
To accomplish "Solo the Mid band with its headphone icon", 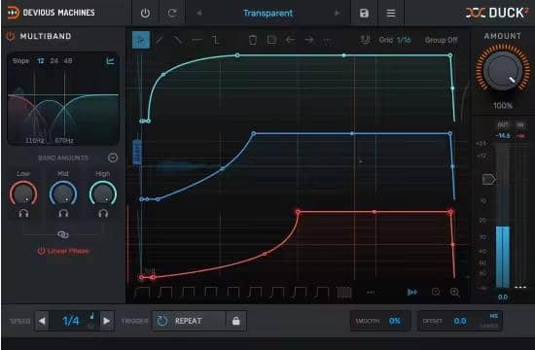I will [x=63, y=214].
